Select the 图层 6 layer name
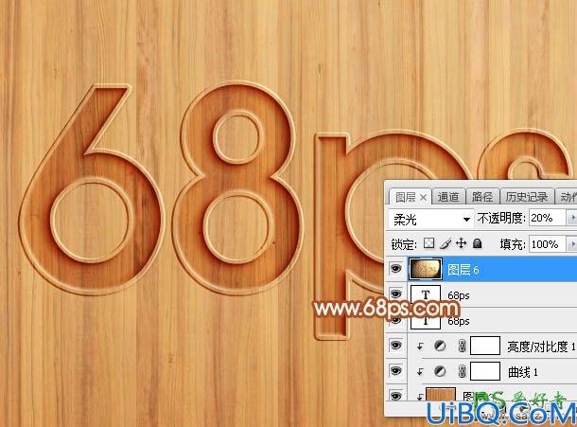577x427 pixels. 463,270
